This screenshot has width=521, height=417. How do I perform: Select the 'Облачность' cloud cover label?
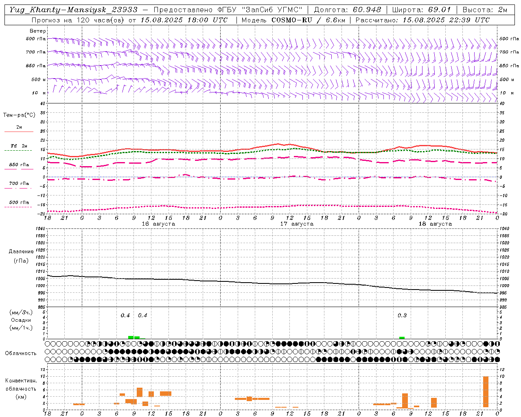(x=21, y=353)
